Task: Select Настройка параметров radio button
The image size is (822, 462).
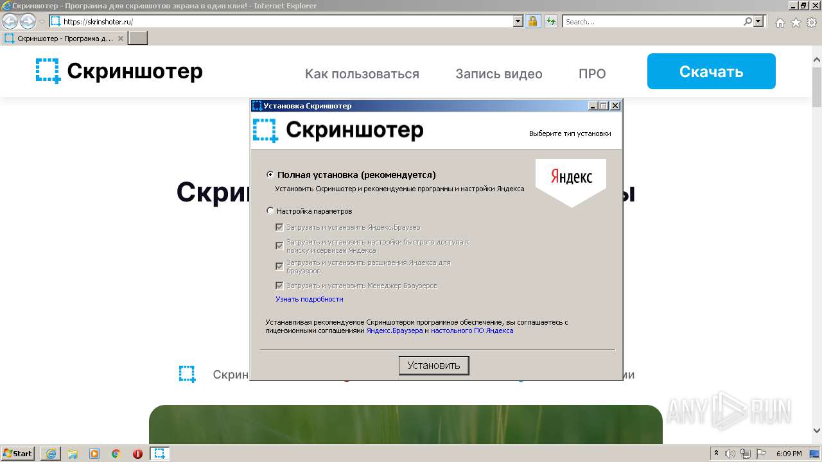Action: click(x=270, y=210)
